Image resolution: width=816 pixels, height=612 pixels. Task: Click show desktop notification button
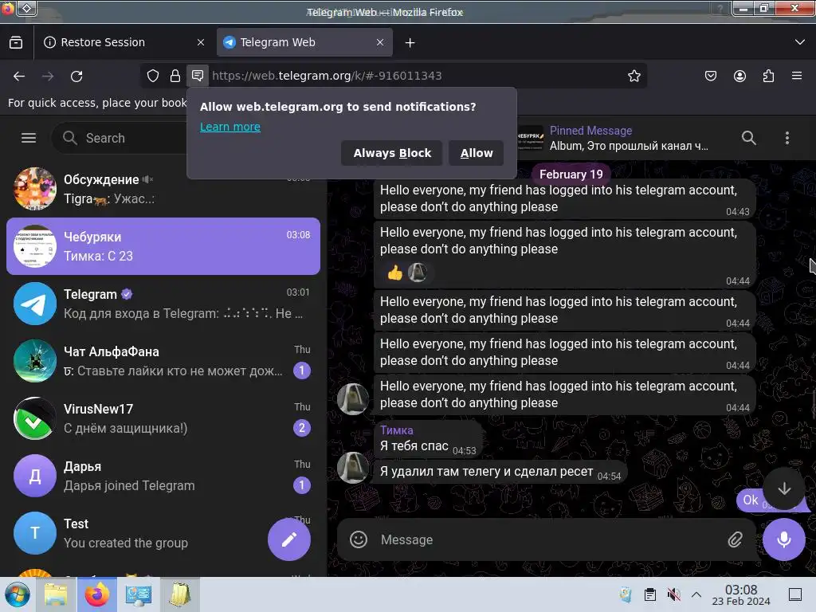[x=795, y=594]
